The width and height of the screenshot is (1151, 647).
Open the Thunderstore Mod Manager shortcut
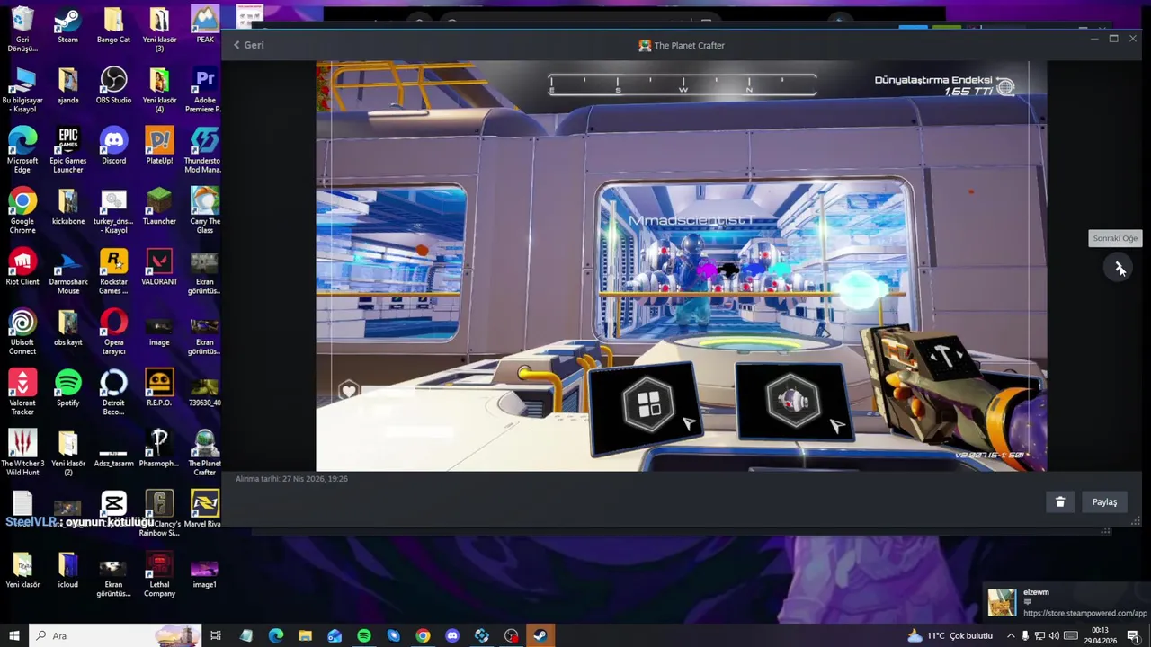click(205, 150)
